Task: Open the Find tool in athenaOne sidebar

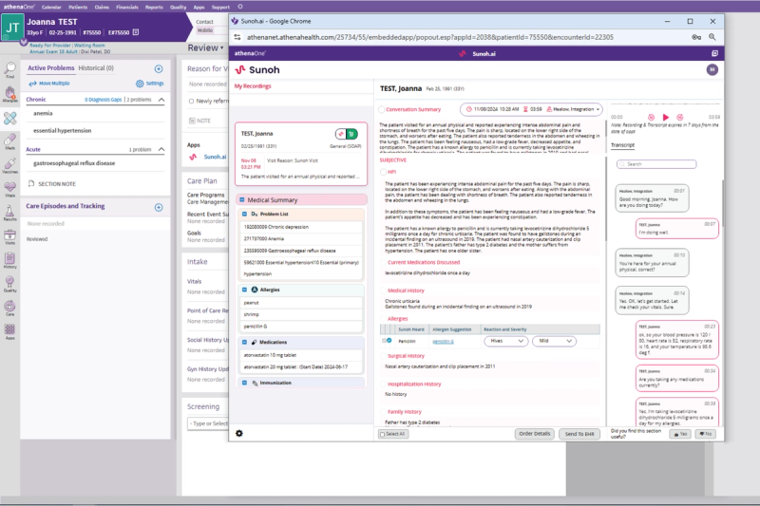Action: (x=10, y=69)
